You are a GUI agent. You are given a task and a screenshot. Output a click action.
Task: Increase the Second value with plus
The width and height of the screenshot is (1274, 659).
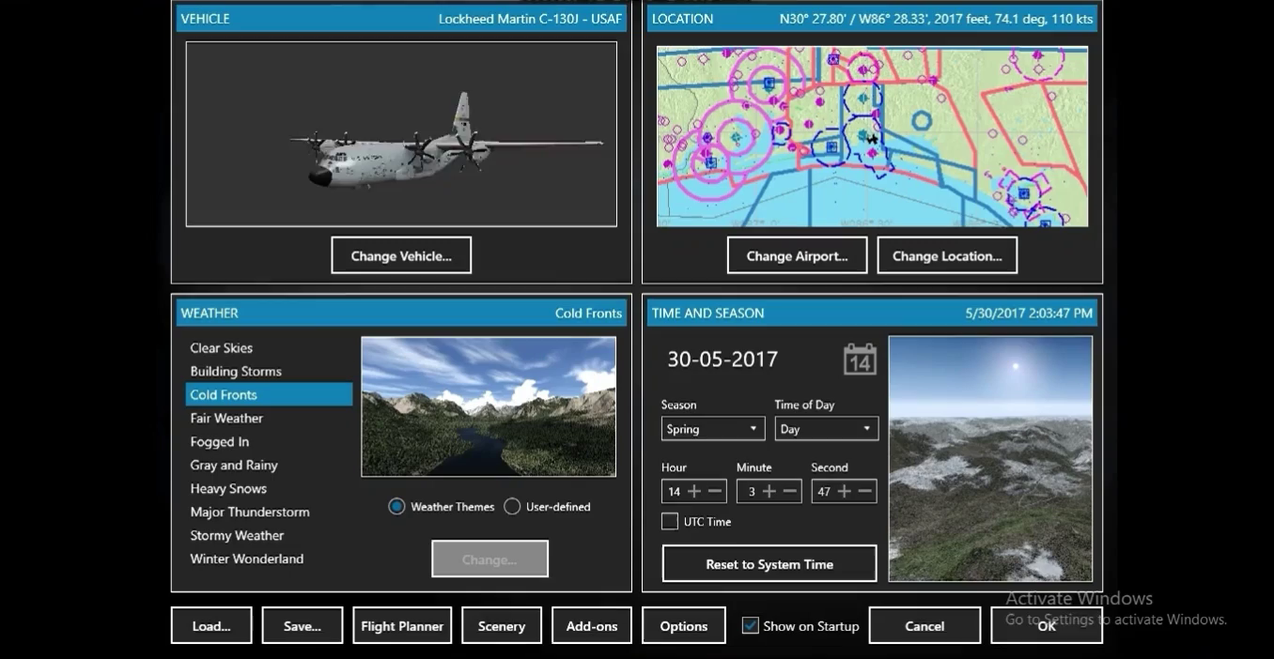(x=845, y=492)
